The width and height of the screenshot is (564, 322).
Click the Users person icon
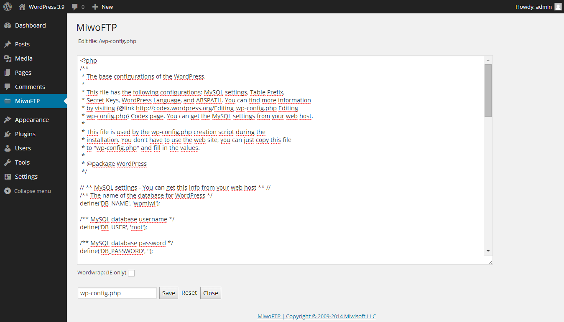[x=8, y=148]
